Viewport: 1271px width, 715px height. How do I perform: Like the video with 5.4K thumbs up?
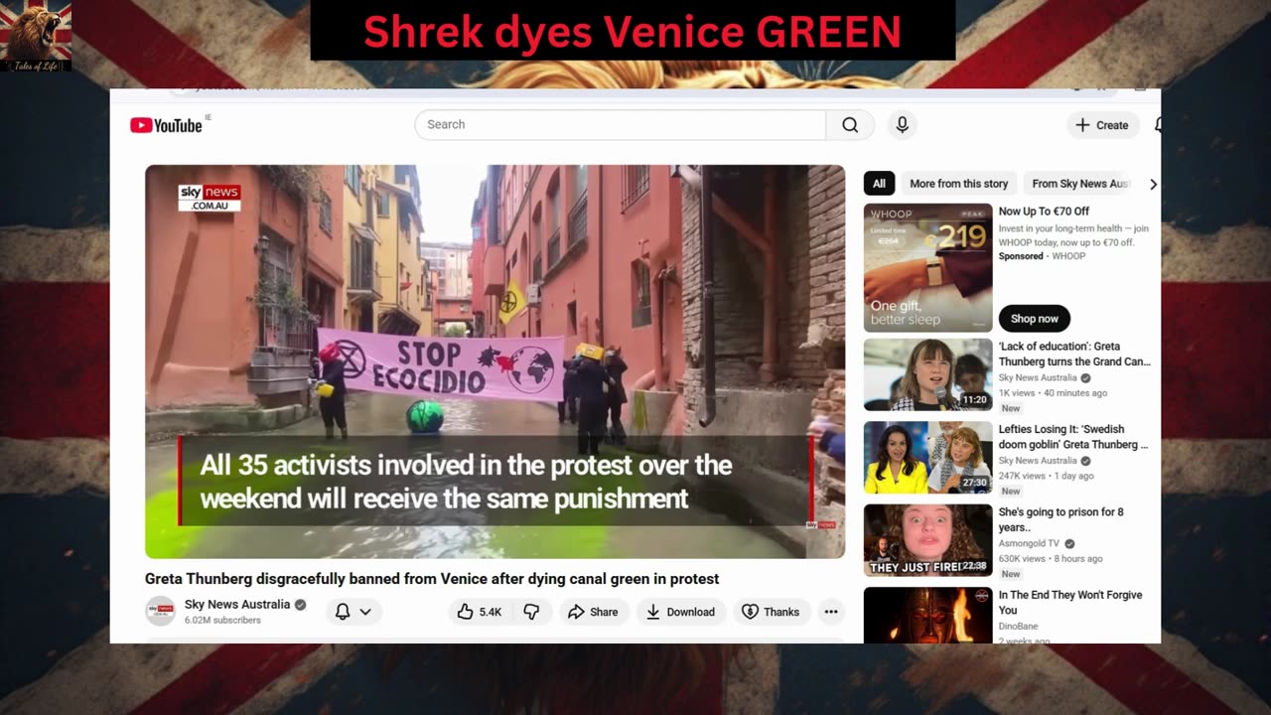click(x=479, y=612)
